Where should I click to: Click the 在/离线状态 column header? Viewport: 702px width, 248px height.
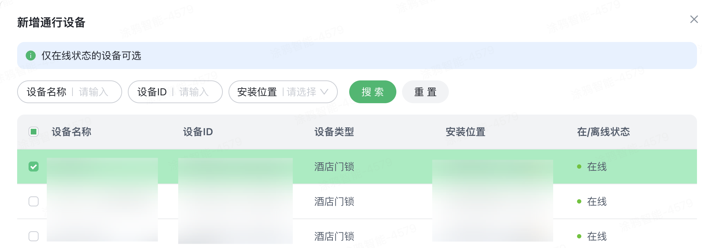603,132
